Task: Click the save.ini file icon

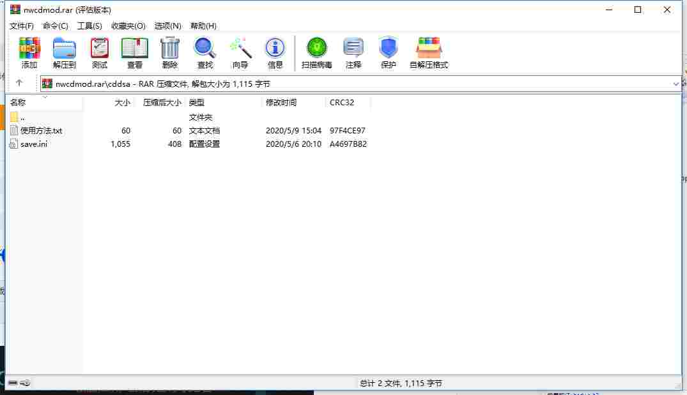Action: coord(14,144)
